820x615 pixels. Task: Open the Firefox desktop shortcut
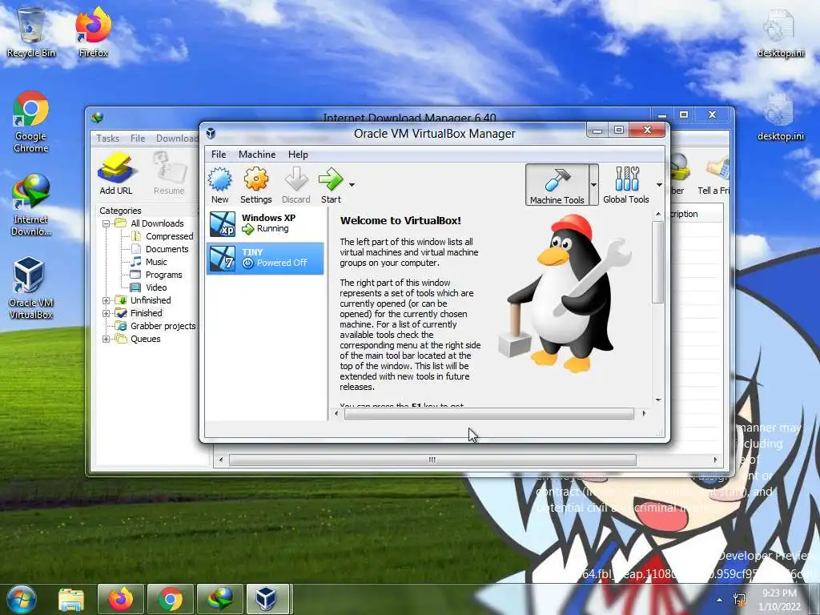point(93,32)
